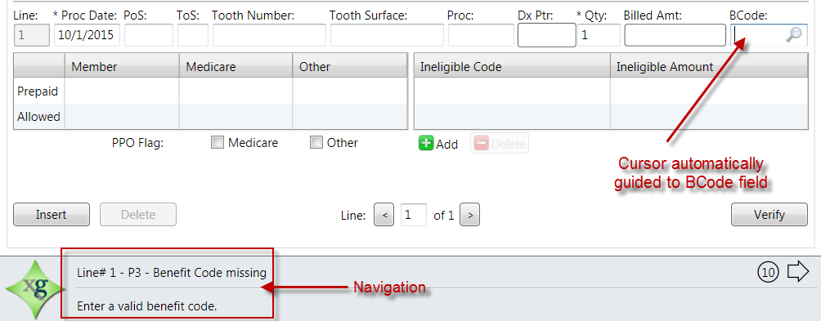821x321 pixels.
Task: Click the Insert button
Action: click(x=52, y=214)
